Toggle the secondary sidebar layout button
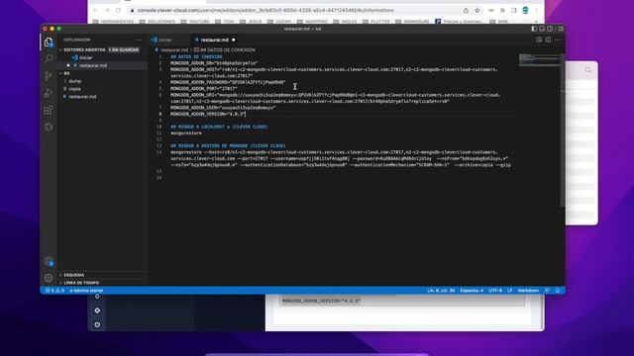 (x=550, y=29)
